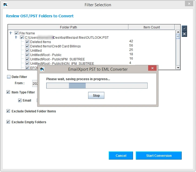Click EmailXport logo in Filter Selection title bar
Screen dimensions: 196x172
coord(5,5)
